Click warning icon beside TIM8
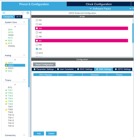This screenshot has width=134, height=137. [6, 110]
